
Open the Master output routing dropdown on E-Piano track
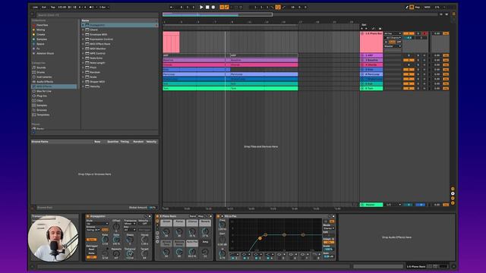393,46
